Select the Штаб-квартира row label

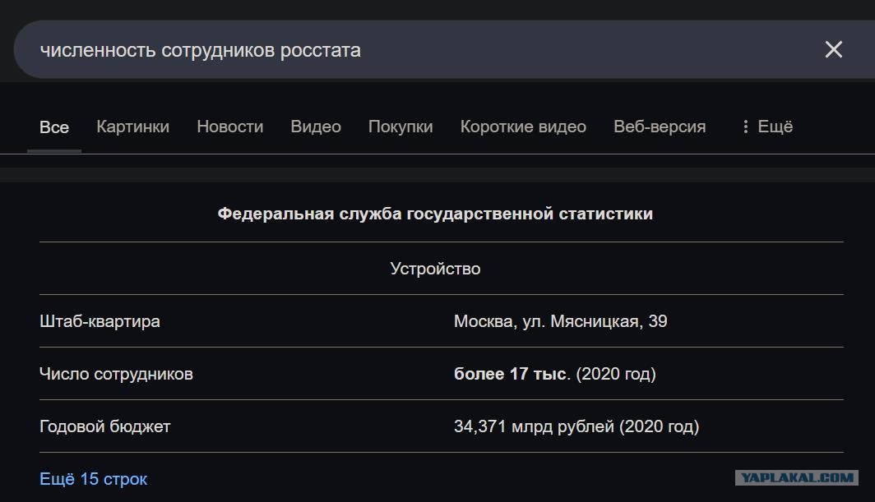click(100, 321)
